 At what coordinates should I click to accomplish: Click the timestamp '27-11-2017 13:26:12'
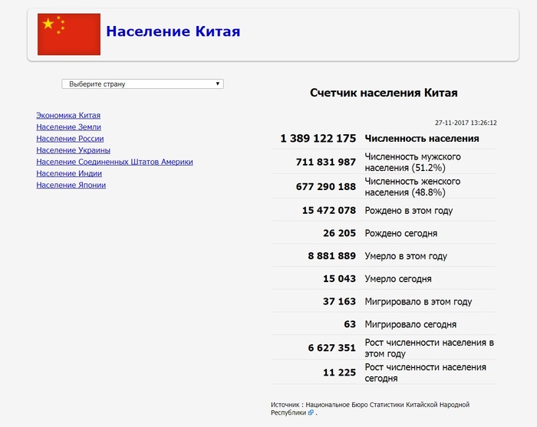[466, 123]
